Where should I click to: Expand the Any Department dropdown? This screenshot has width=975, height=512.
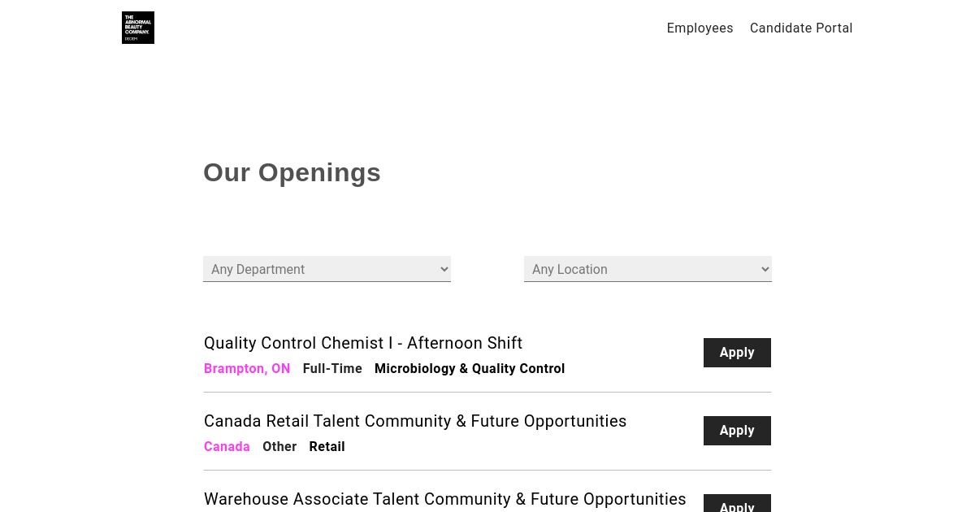pos(327,269)
